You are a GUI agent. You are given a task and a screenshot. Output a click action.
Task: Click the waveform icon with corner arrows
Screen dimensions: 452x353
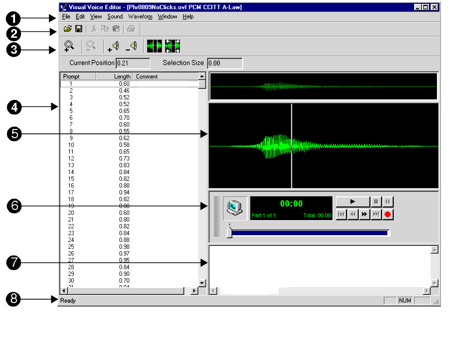(172, 46)
